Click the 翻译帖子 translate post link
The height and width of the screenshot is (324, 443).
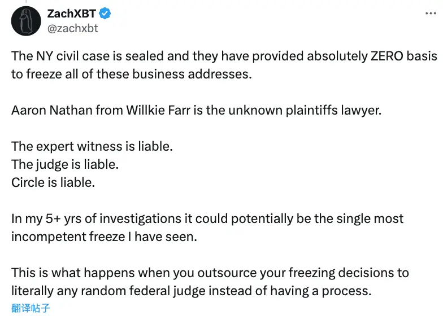coord(31,308)
